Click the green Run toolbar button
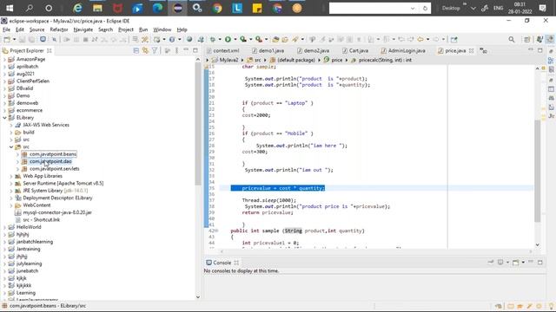Viewport: 556px width, 312px height. 228,39
